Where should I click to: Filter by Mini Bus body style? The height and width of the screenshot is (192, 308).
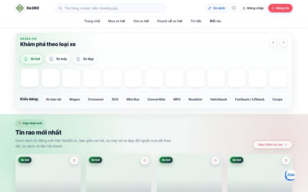133,99
